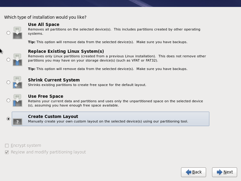Click the Shrink Current System title text
The width and height of the screenshot is (241, 181).
pos(54,80)
